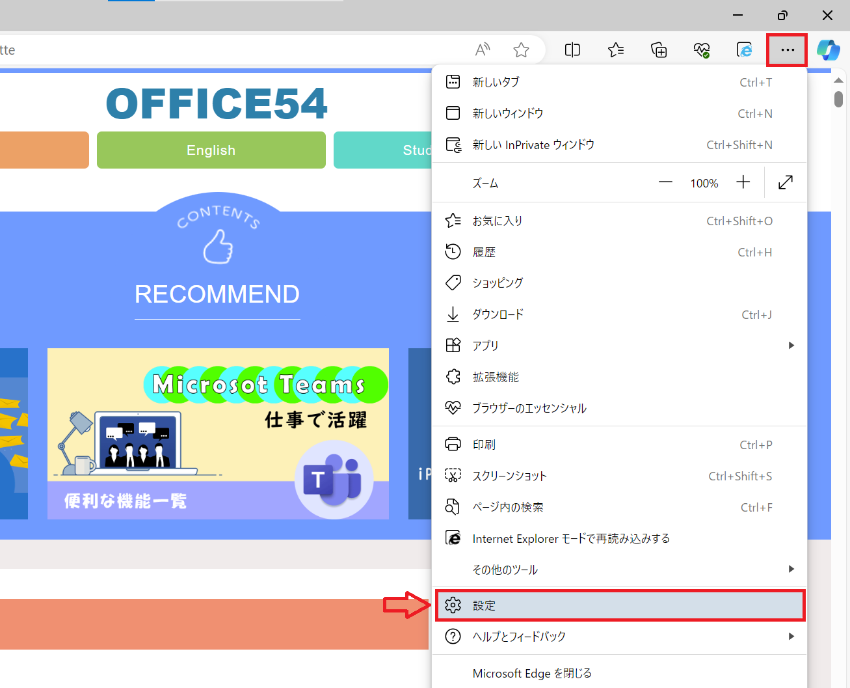The image size is (850, 688).
Task: Click the green English navigation button
Action: click(211, 150)
